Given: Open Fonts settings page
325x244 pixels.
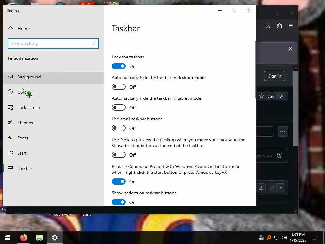Looking at the screenshot, I should click(x=53, y=138).
